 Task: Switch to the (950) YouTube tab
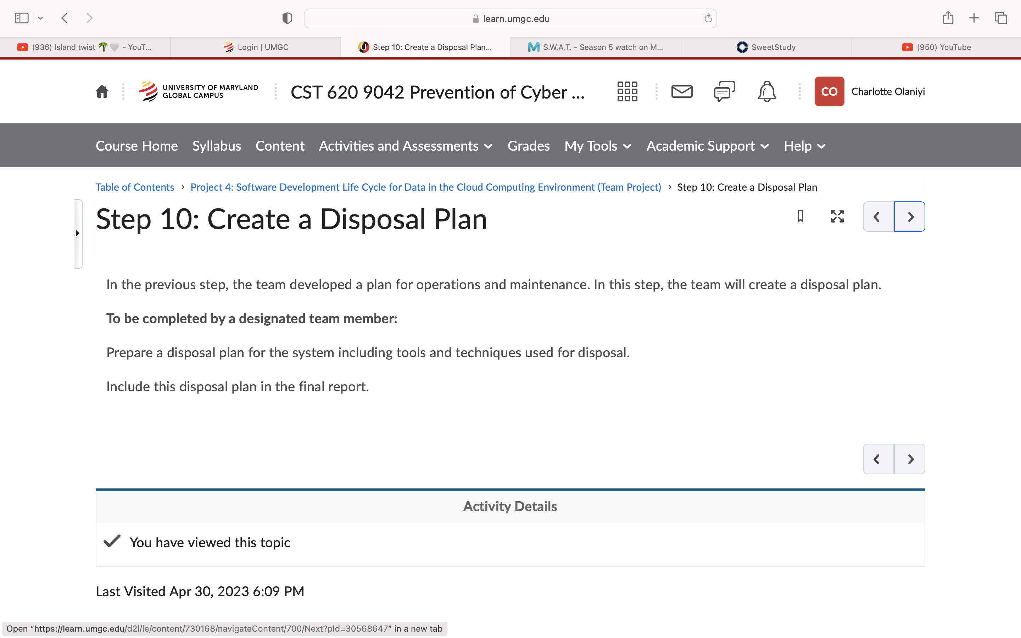[x=936, y=47]
